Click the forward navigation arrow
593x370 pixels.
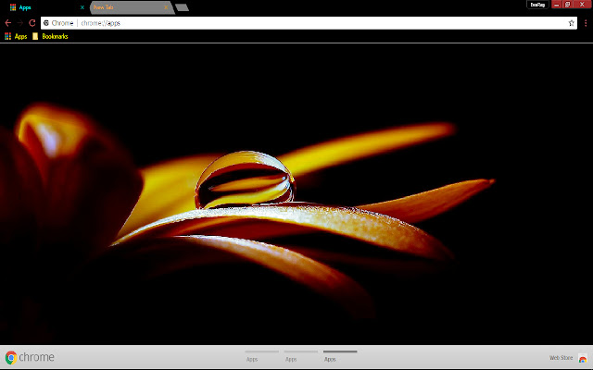(x=20, y=22)
